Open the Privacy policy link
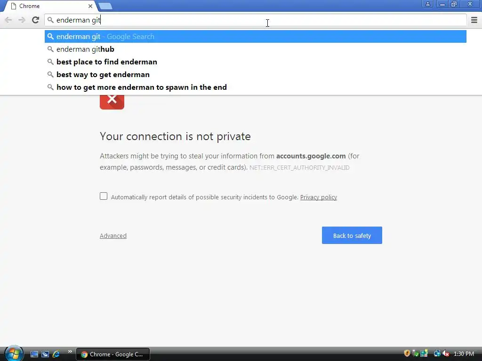This screenshot has height=361, width=482. point(319,197)
